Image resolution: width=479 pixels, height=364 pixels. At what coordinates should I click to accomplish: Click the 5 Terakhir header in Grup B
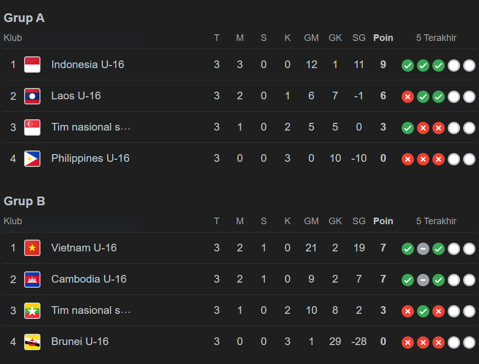pyautogui.click(x=436, y=221)
